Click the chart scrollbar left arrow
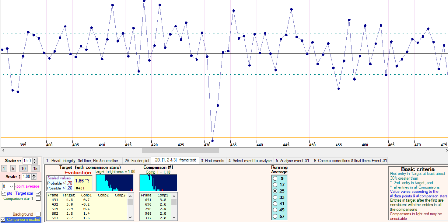This screenshot has width=448, height=223. tap(3, 150)
